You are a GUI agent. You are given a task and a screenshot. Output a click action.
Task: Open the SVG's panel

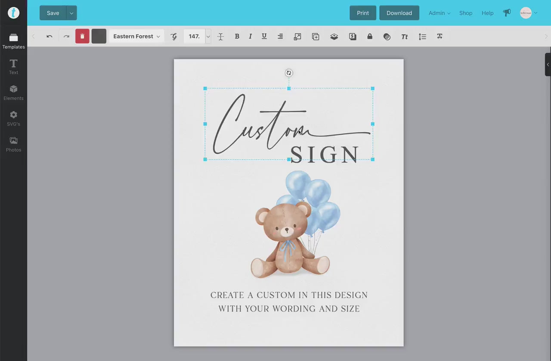pos(13,119)
